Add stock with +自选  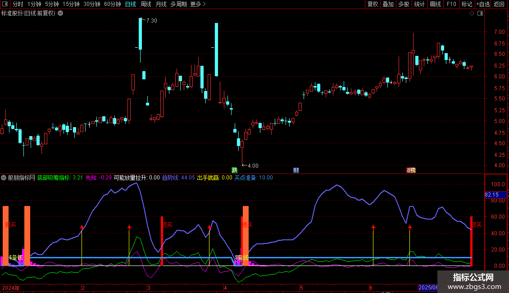point(483,4)
